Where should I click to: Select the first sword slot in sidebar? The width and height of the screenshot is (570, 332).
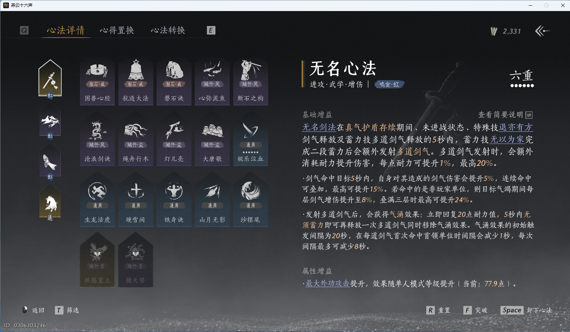click(50, 79)
